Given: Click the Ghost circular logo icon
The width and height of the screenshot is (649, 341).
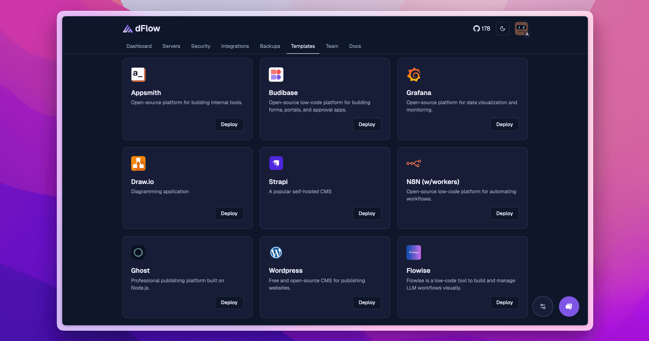Looking at the screenshot, I should point(138,252).
